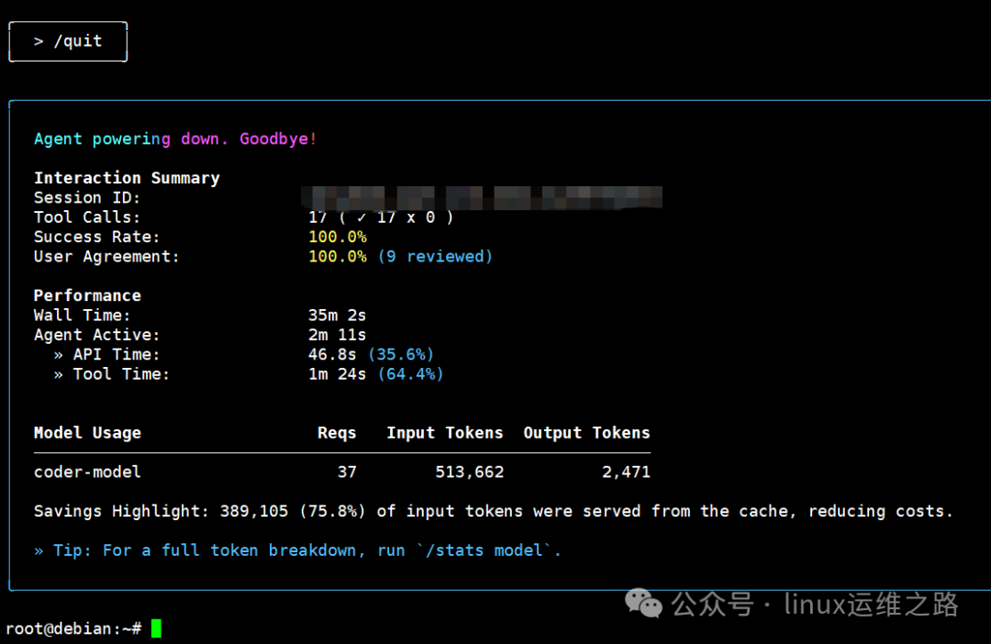
Task: Click the tool calls value '17 ( ✓ 17 x 0 )'
Action: click(x=381, y=217)
